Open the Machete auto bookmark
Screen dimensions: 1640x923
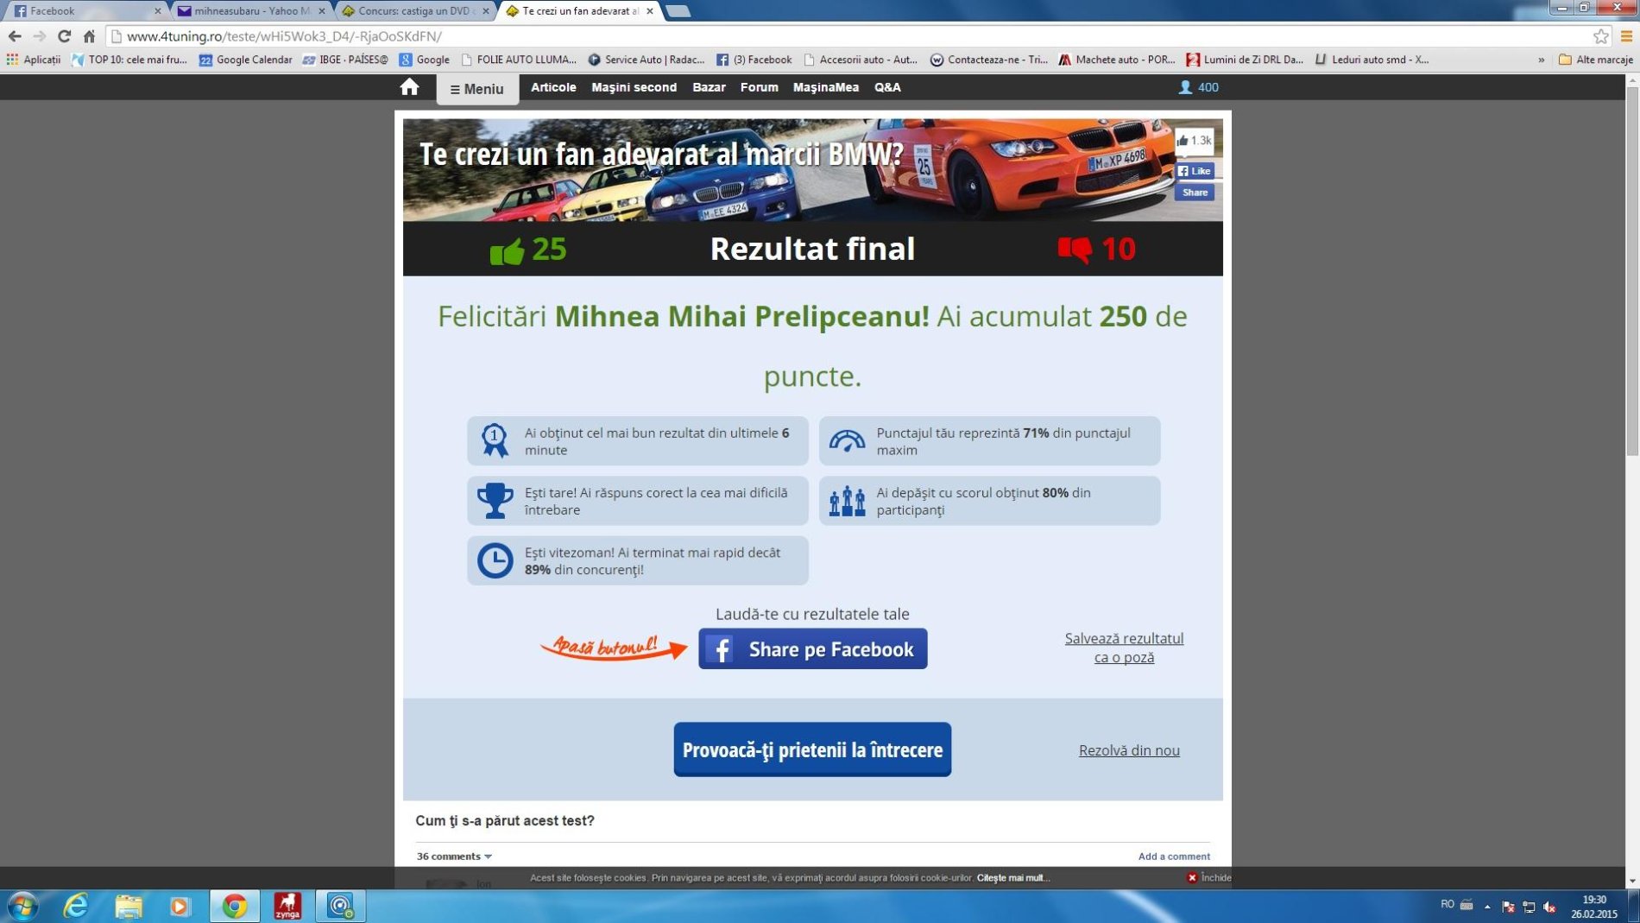pos(1116,60)
